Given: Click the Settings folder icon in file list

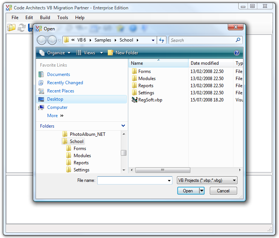Looking at the screenshot, I should pyautogui.click(x=134, y=93).
